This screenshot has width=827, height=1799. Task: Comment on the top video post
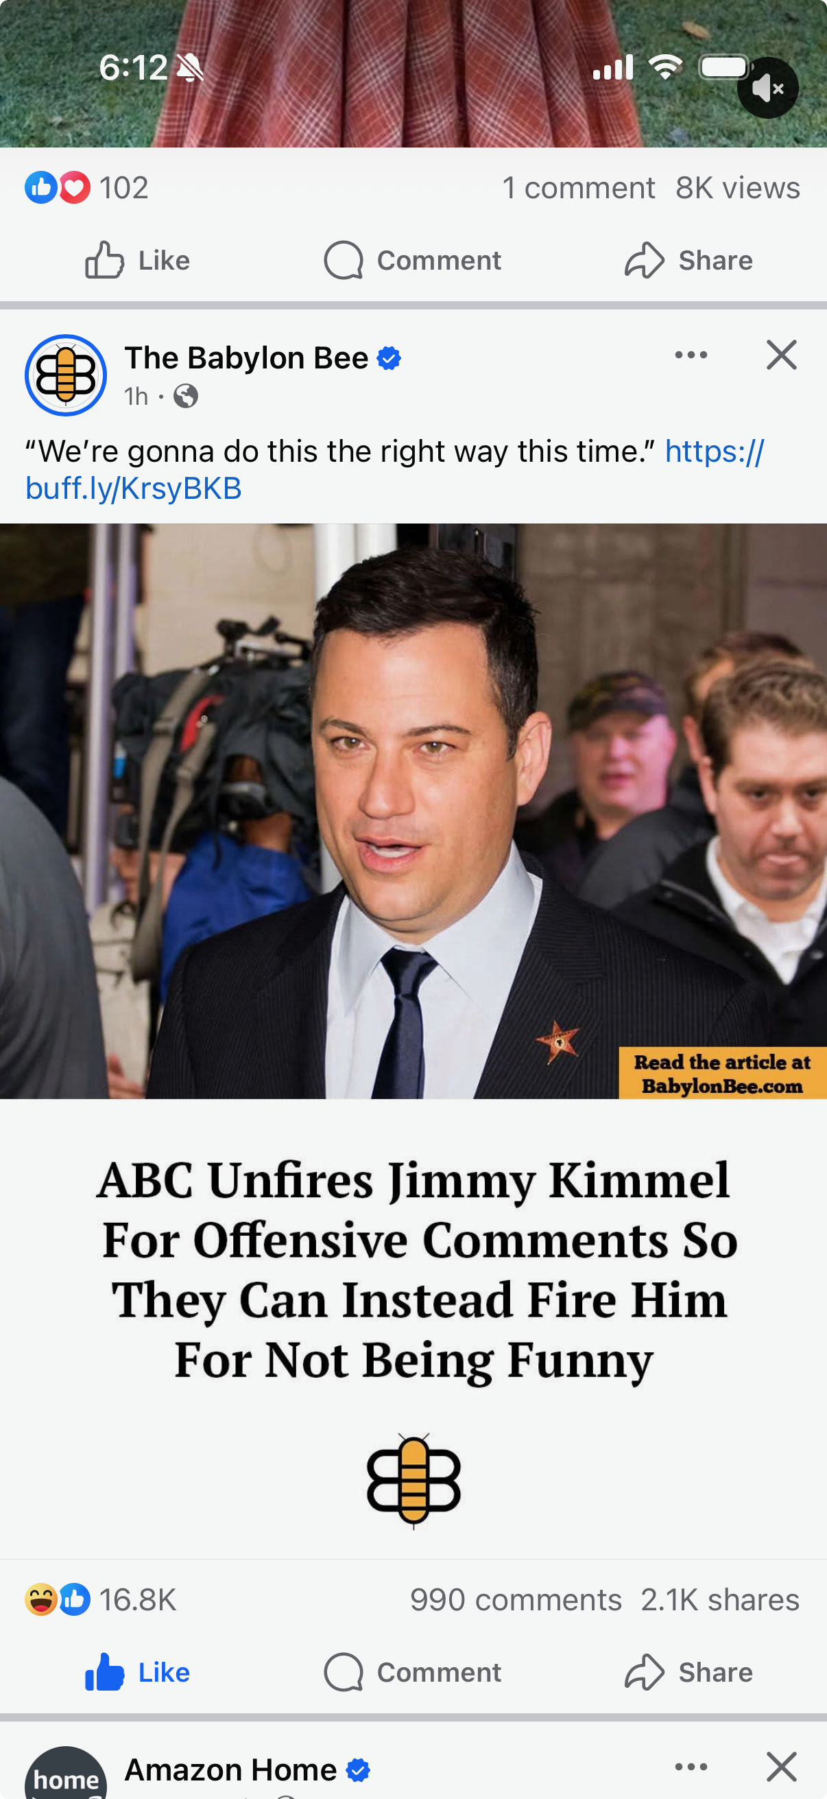pyautogui.click(x=412, y=260)
